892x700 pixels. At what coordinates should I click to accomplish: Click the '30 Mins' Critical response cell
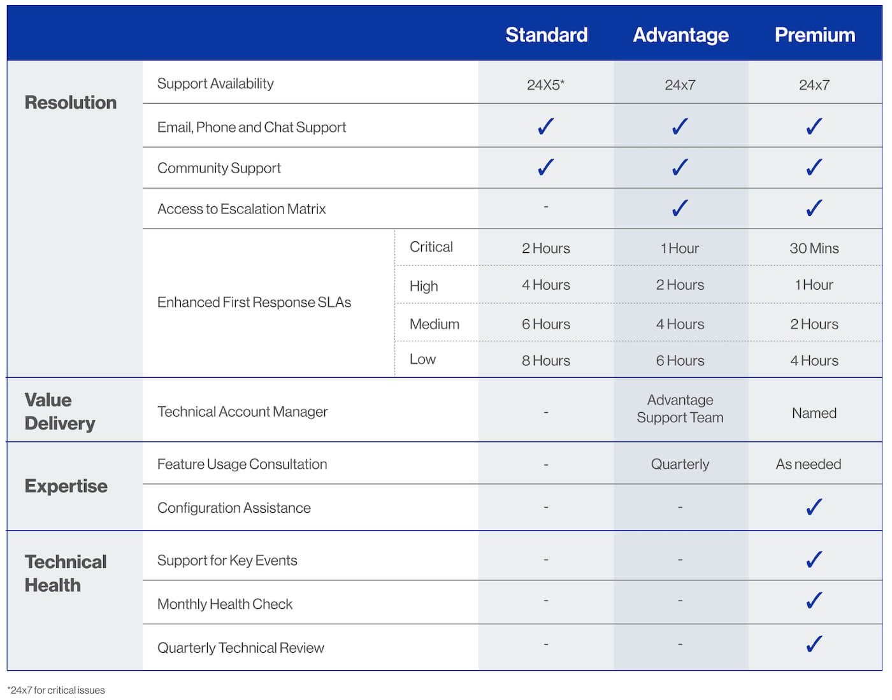814,248
